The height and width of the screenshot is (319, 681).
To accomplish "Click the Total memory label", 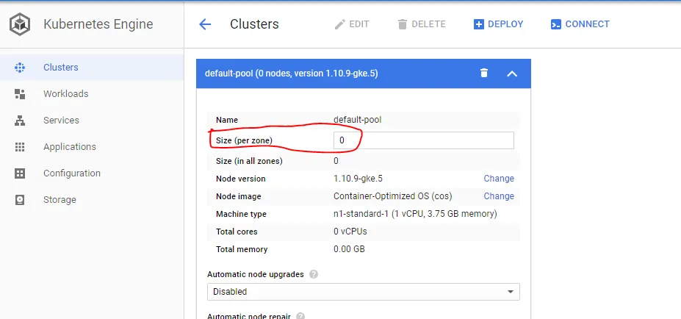I will 242,249.
